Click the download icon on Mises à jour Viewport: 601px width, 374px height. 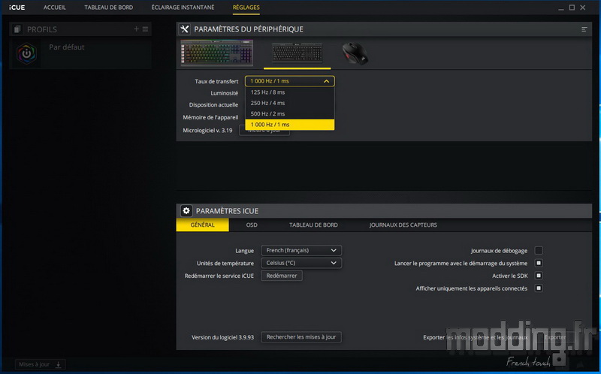(59, 364)
